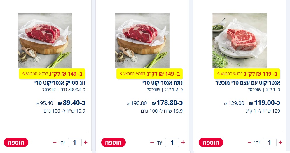This screenshot has width=290, height=153.
Task: Open bone-in entrecote product image
Action: tap(240, 40)
